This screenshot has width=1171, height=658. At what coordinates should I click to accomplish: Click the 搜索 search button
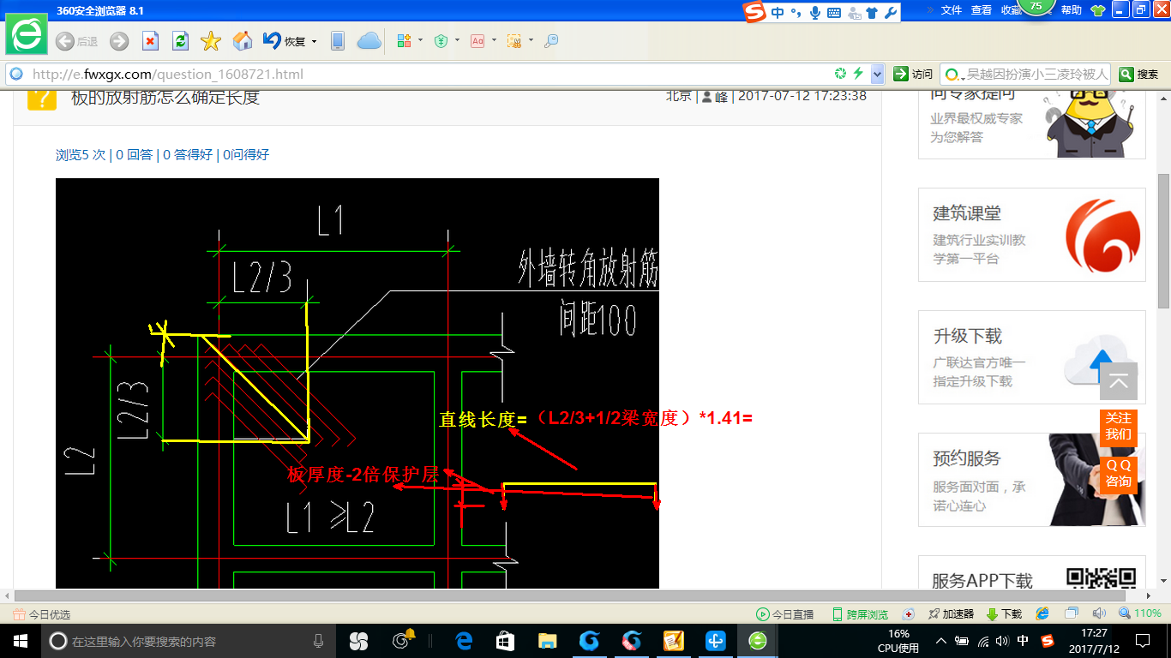coord(1139,74)
